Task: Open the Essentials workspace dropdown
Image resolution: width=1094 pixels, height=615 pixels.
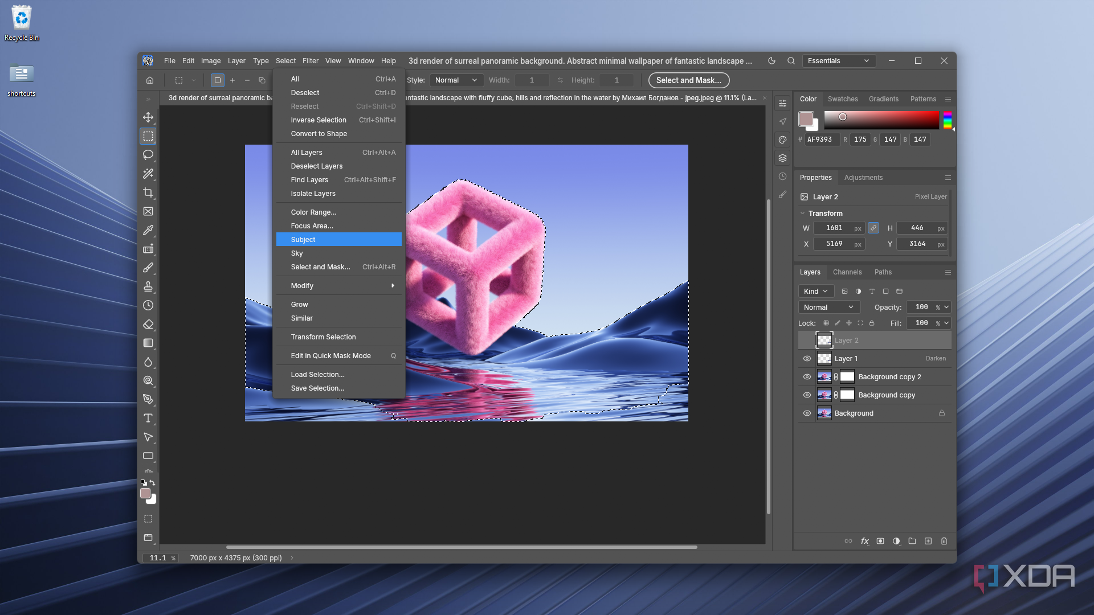Action: click(x=839, y=61)
